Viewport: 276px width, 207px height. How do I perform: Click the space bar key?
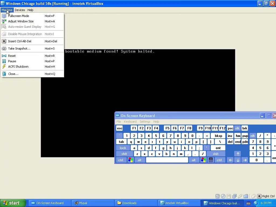click(x=167, y=160)
